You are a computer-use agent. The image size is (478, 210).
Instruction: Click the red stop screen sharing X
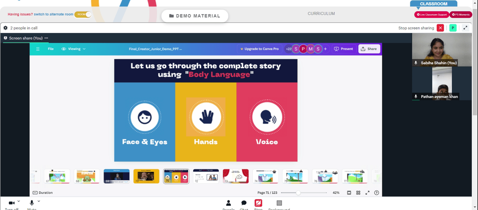tap(440, 28)
